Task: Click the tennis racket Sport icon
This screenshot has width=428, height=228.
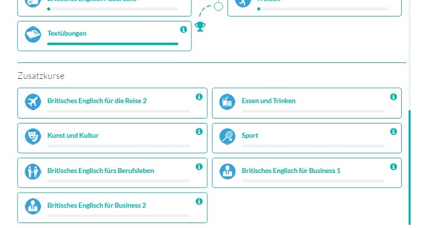Action: pyautogui.click(x=227, y=136)
